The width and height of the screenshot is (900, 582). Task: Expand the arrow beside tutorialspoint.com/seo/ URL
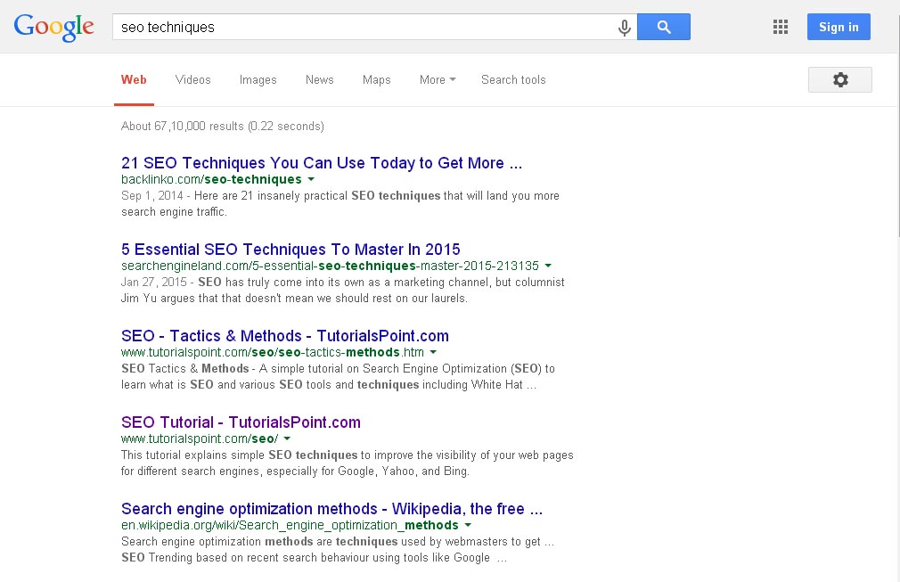coord(287,439)
